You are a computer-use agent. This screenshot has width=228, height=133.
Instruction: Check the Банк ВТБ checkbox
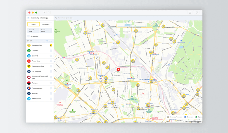51,56
